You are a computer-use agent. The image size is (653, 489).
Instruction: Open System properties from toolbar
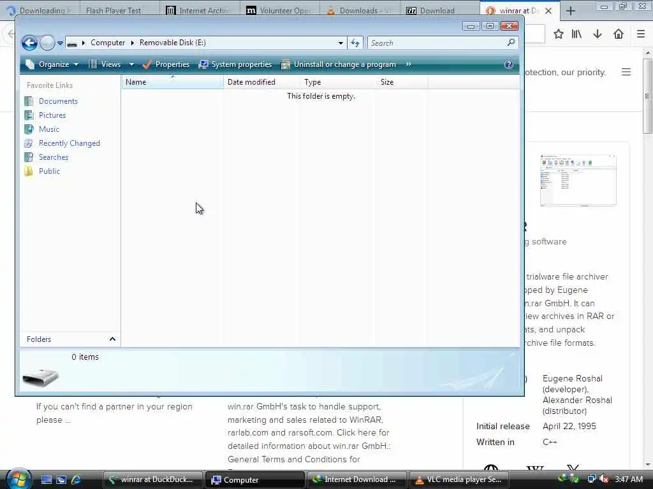235,64
